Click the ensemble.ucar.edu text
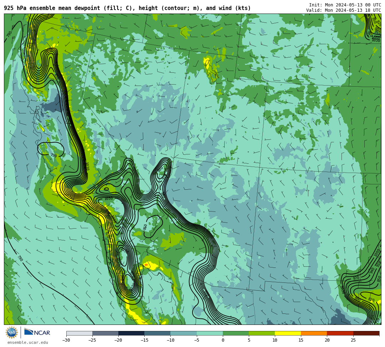The image size is (385, 347). pyautogui.click(x=28, y=342)
